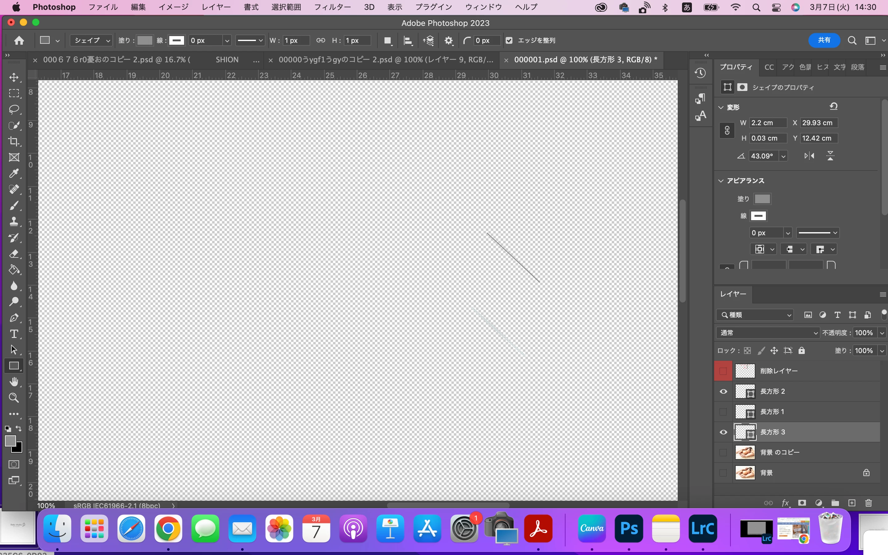Select the Lasso tool
Image resolution: width=888 pixels, height=555 pixels.
14,109
